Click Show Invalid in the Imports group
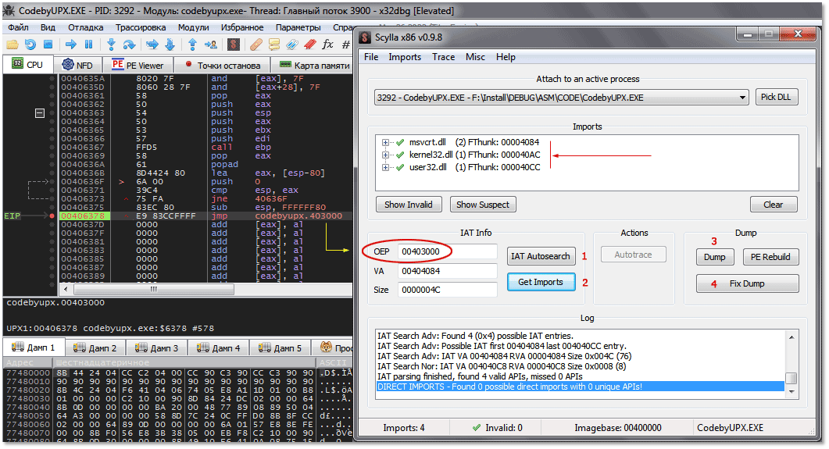The height and width of the screenshot is (449, 829). (408, 205)
